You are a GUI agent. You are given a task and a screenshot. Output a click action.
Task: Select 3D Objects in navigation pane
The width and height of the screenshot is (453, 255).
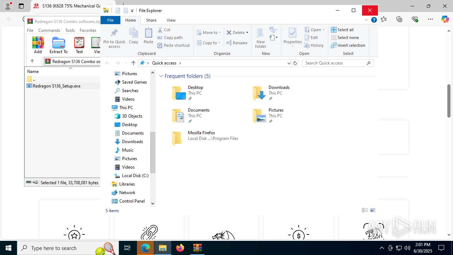click(x=128, y=116)
